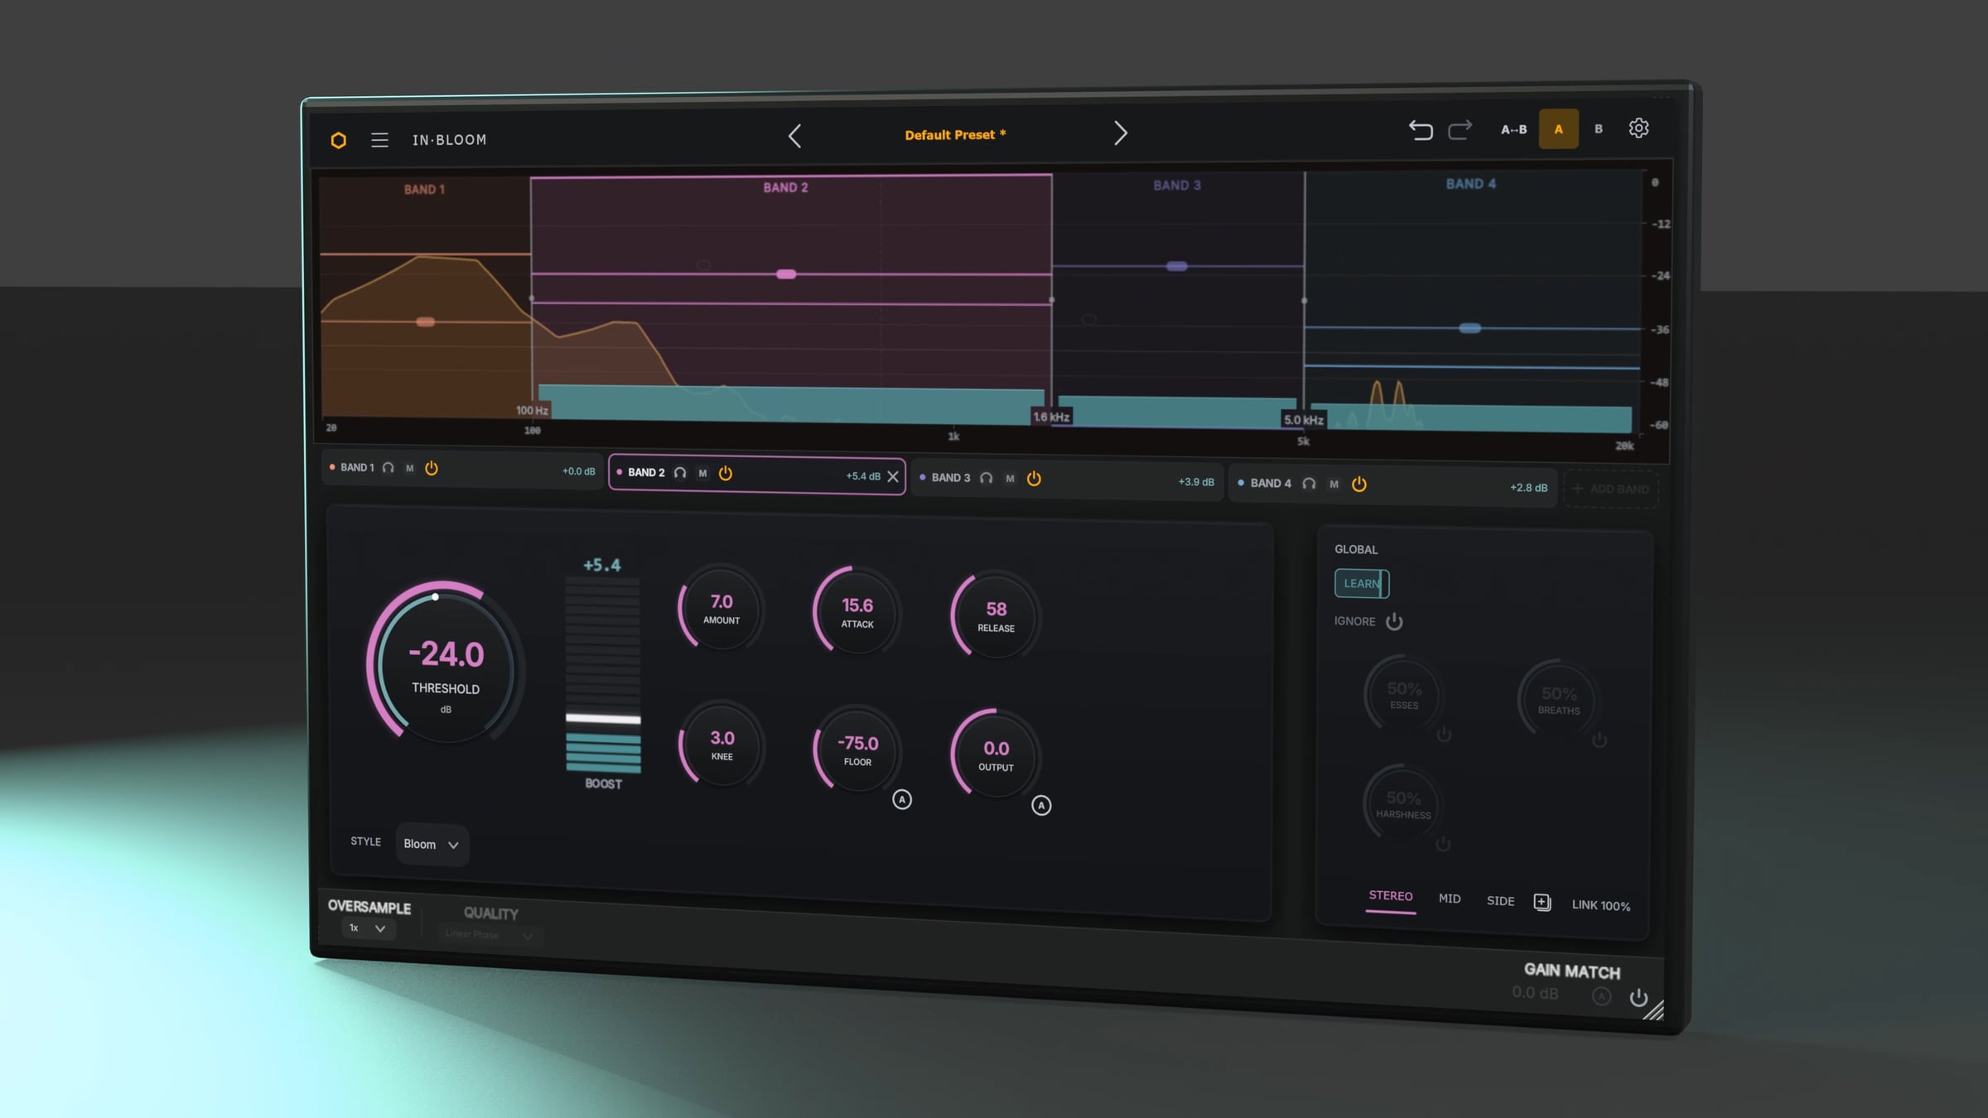This screenshot has height=1118, width=1988.
Task: Click the Default Preset name
Action: point(955,134)
